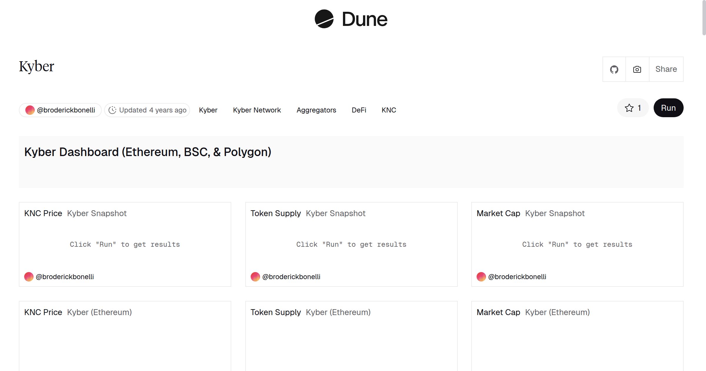Click avatar in Market Cap Snapshot card
Viewport: 706px width, 371px height.
(x=481, y=277)
